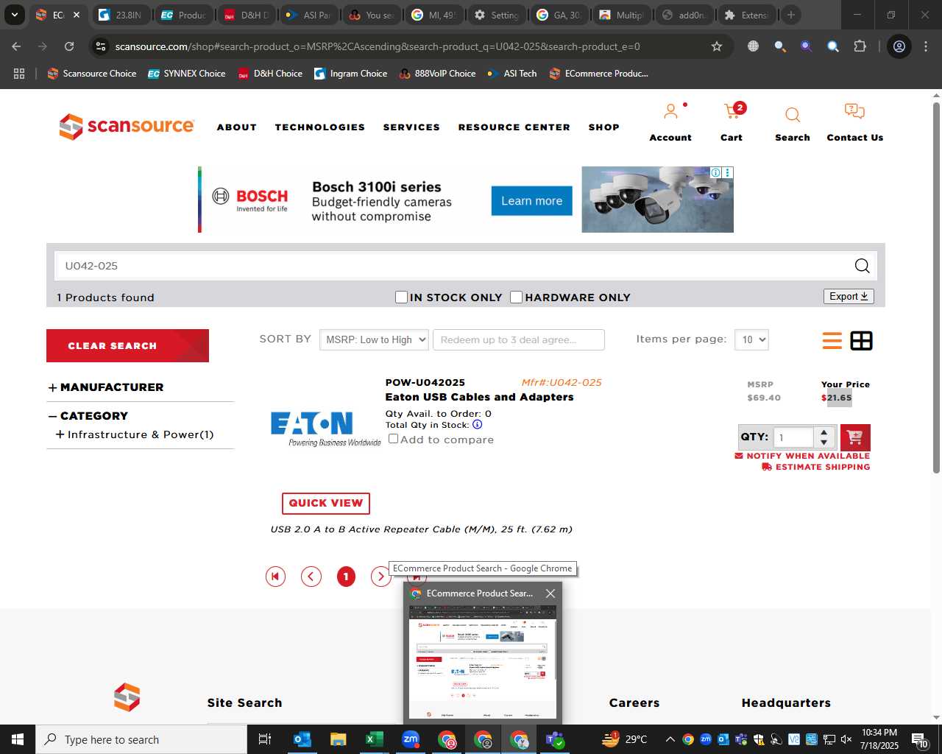Click the Export button
This screenshot has height=754, width=942.
pyautogui.click(x=849, y=296)
